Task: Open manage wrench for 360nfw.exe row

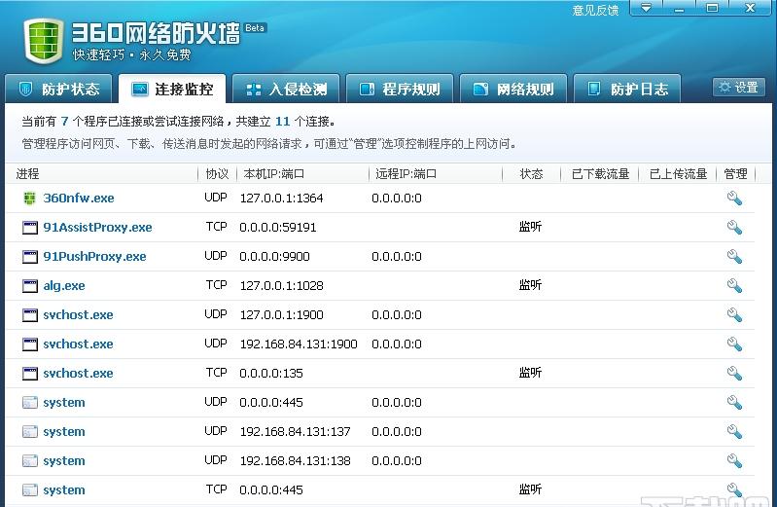Action: point(734,198)
